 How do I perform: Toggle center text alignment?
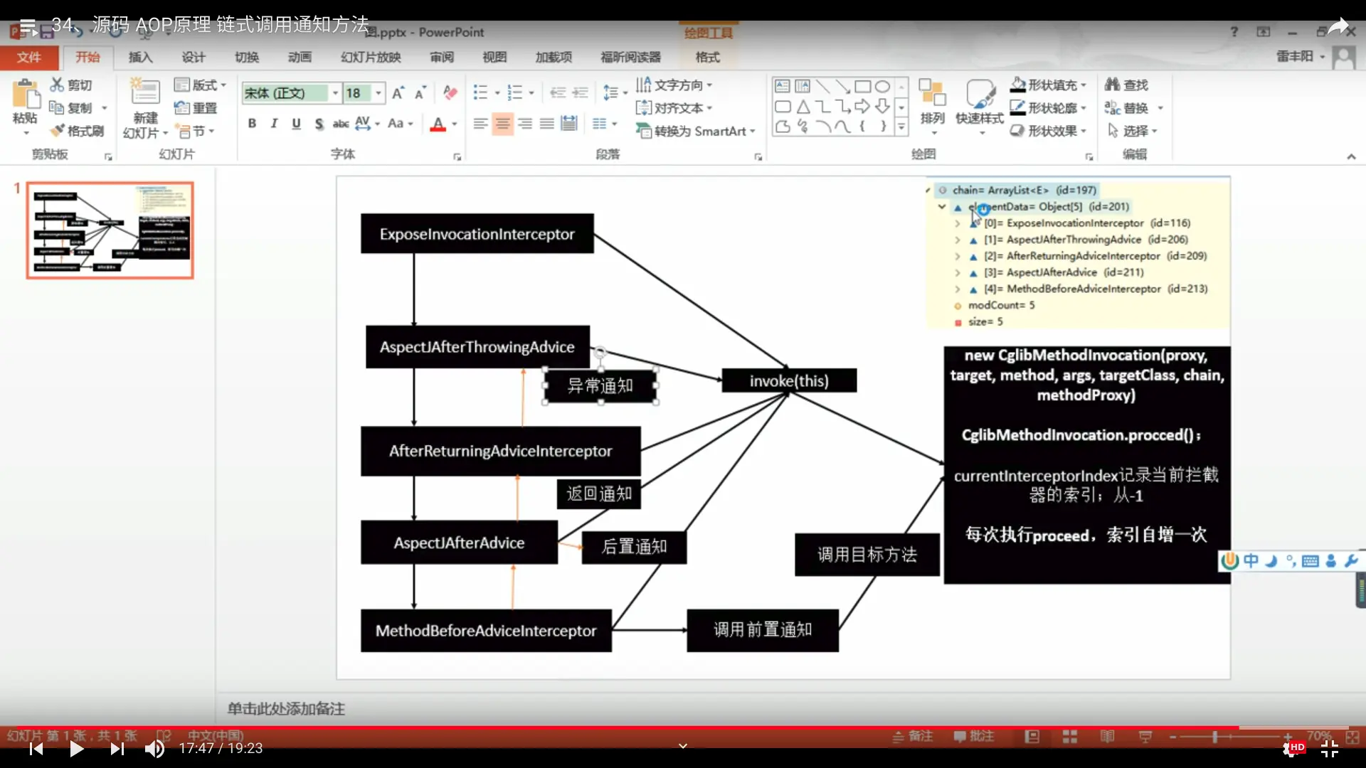coord(502,124)
